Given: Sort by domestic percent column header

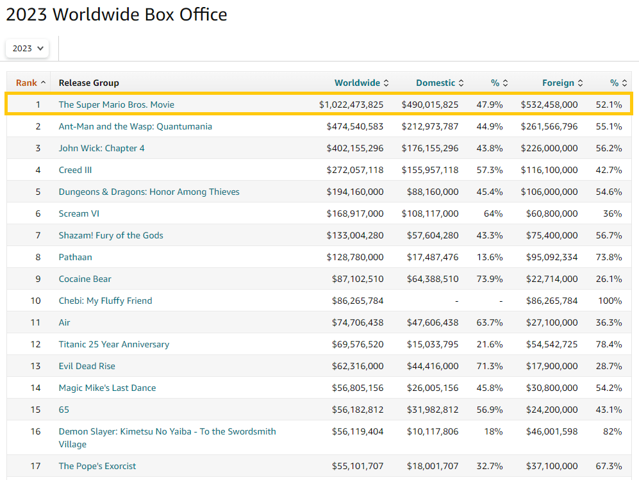Looking at the screenshot, I should point(499,83).
